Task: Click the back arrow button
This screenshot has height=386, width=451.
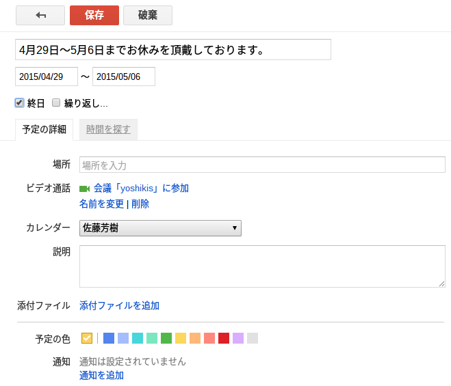Action: click(40, 15)
